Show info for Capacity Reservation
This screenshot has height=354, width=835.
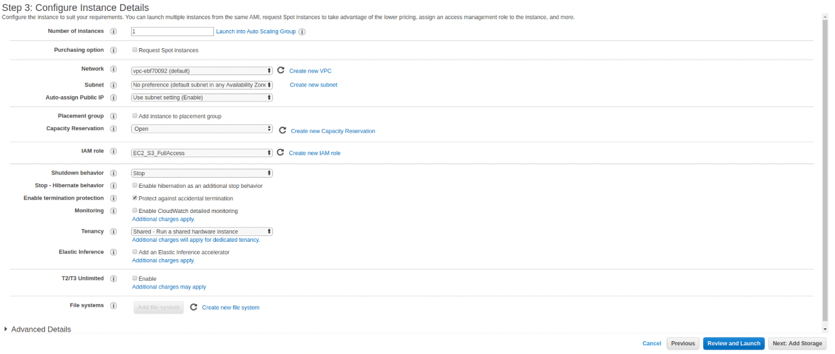pyautogui.click(x=114, y=129)
